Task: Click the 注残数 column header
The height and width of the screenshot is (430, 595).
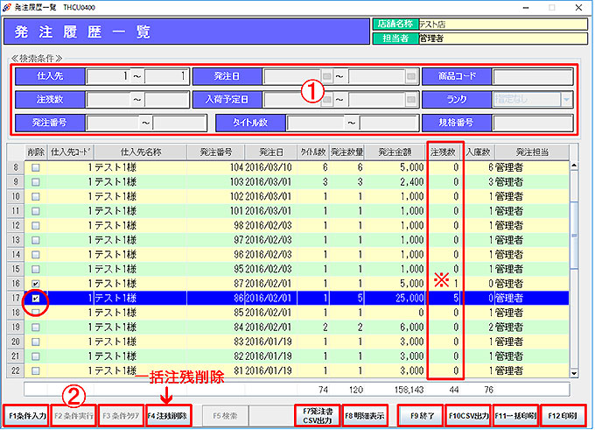Action: click(444, 152)
